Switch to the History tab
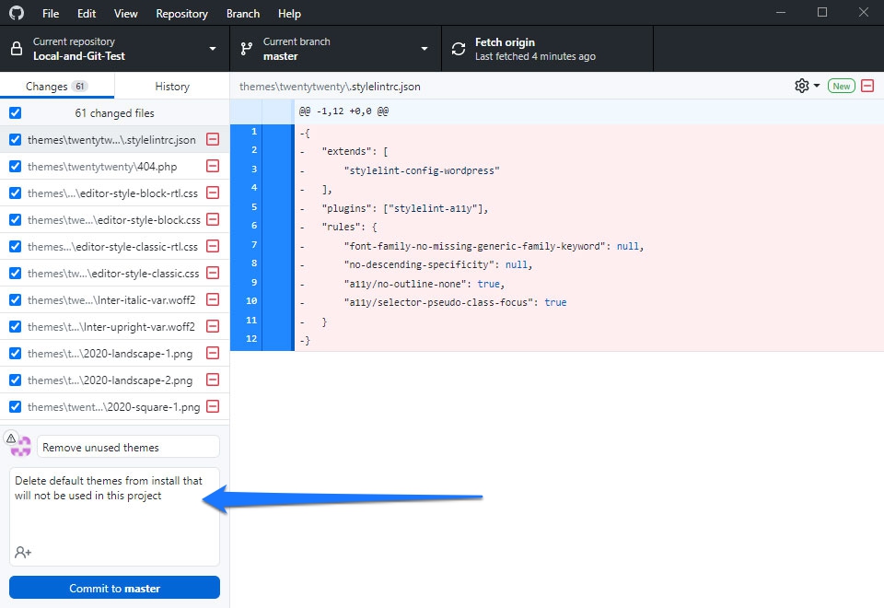The image size is (884, 608). click(172, 87)
